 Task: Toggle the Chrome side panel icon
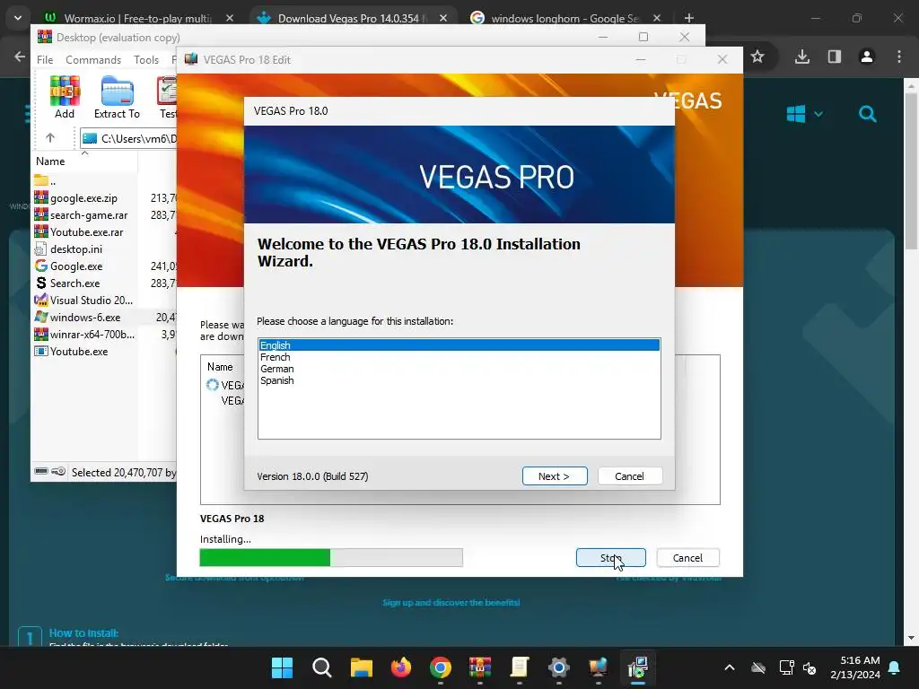tap(834, 57)
